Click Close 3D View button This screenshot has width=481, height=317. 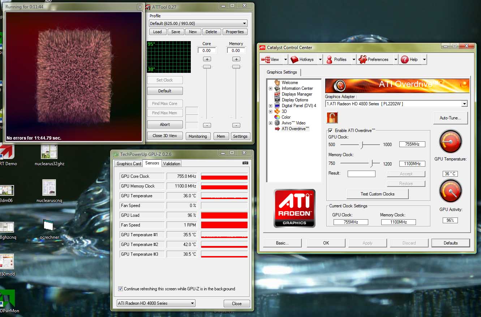pyautogui.click(x=165, y=136)
